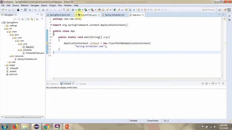
Task: Click Display Selected Console icon
Action: click(207, 84)
